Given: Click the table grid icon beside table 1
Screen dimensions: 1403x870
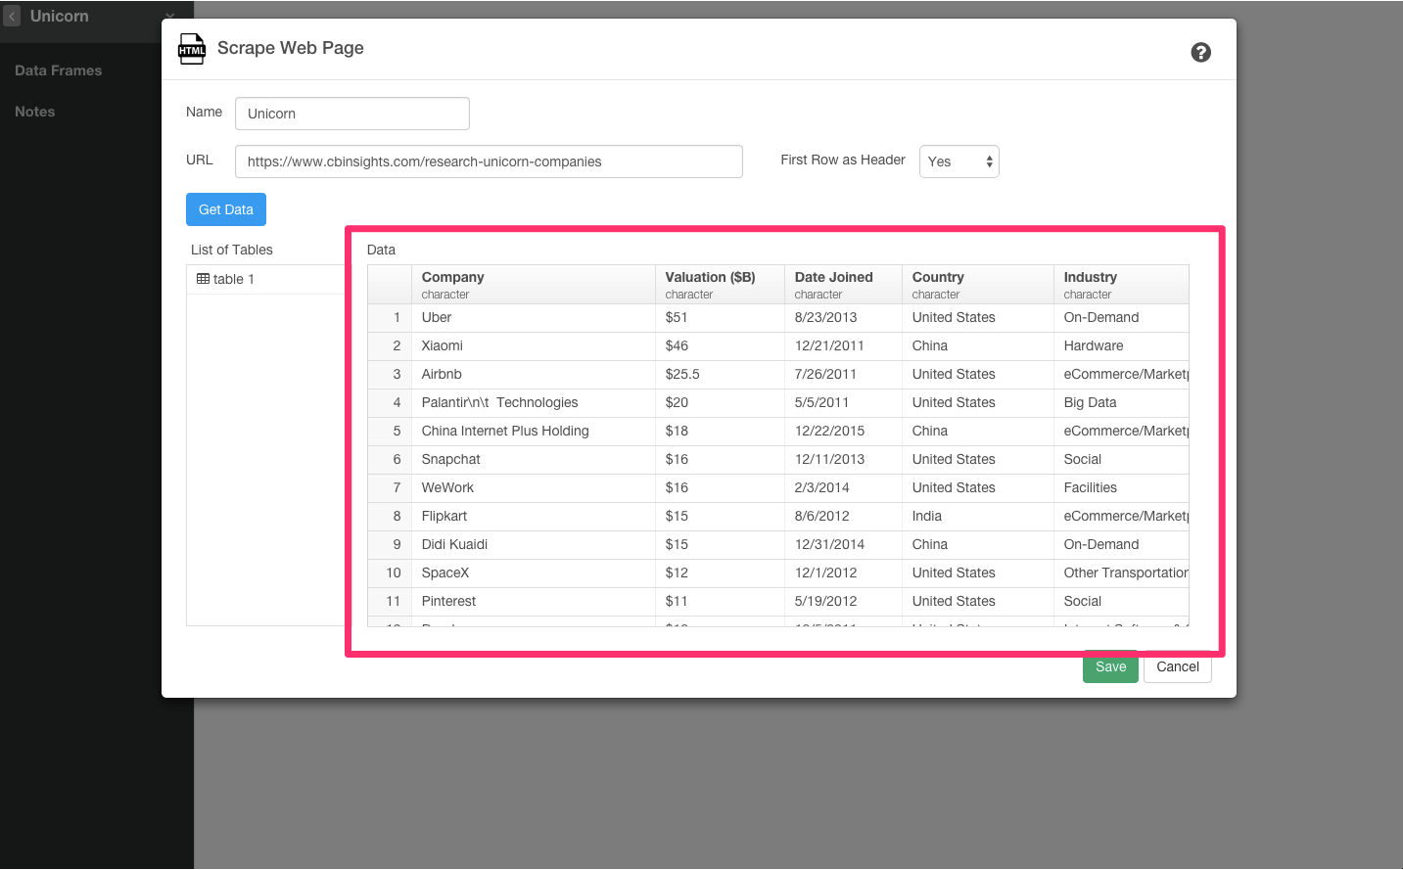Looking at the screenshot, I should click(x=203, y=279).
